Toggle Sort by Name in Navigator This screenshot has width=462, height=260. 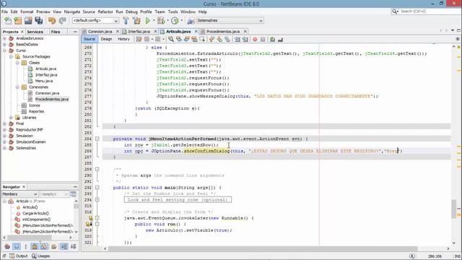click(64, 246)
